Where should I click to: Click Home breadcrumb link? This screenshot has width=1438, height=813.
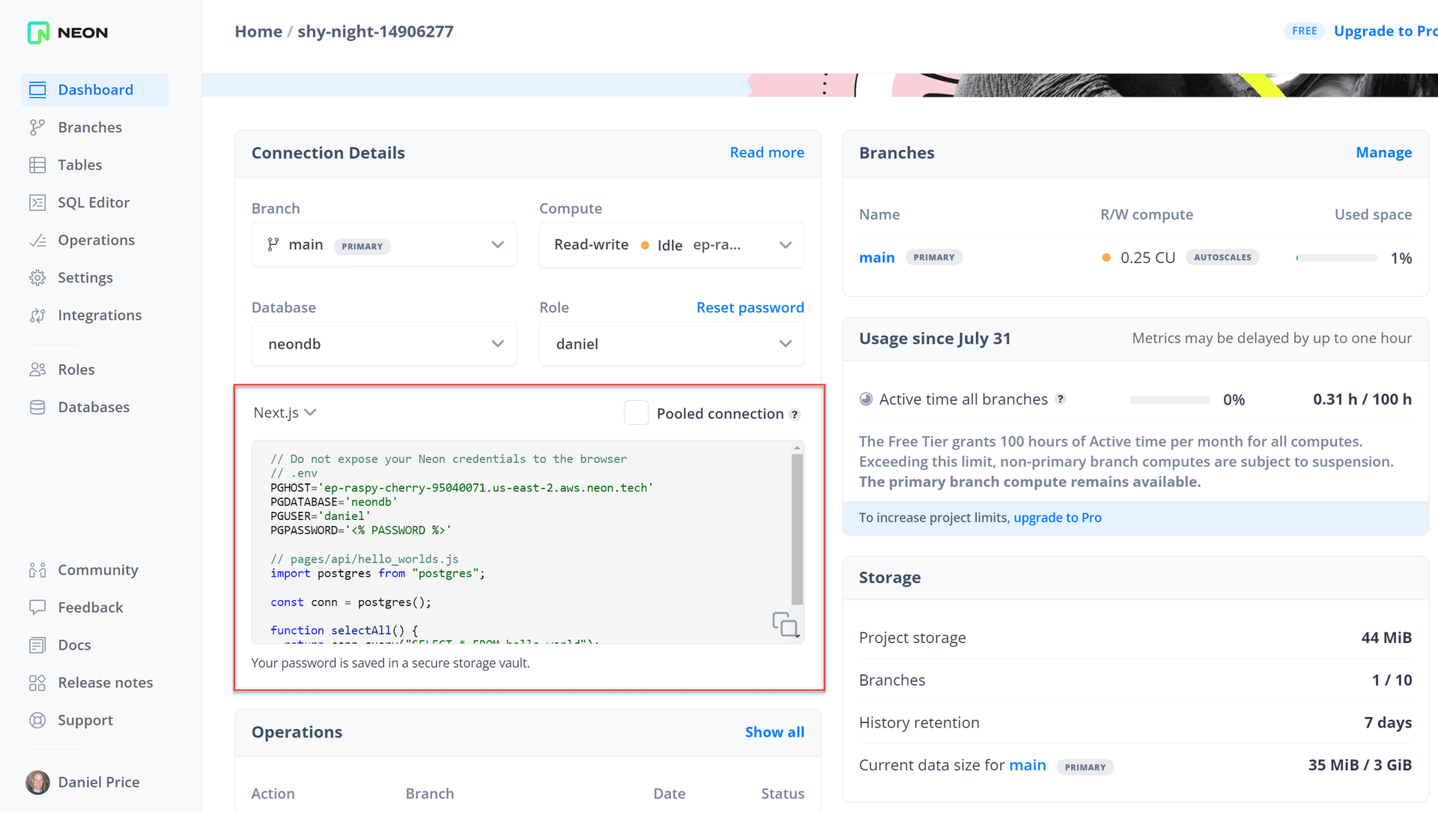pos(258,31)
